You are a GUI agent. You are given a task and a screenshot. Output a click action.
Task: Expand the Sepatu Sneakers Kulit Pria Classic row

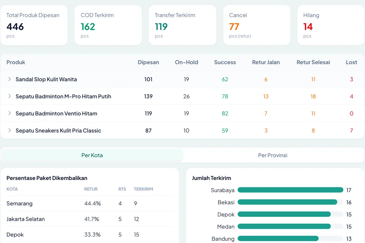click(x=9, y=130)
